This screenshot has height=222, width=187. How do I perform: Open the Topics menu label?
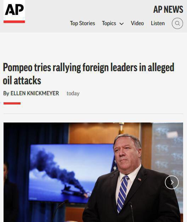(109, 23)
